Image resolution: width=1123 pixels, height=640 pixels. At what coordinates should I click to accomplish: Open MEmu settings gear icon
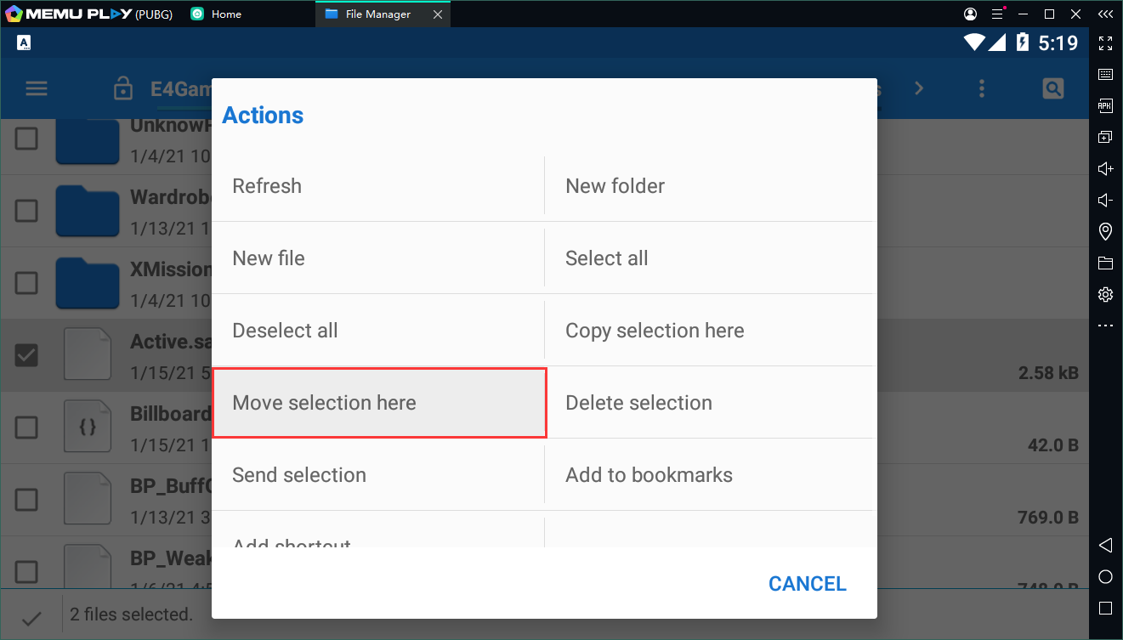pos(1105,294)
